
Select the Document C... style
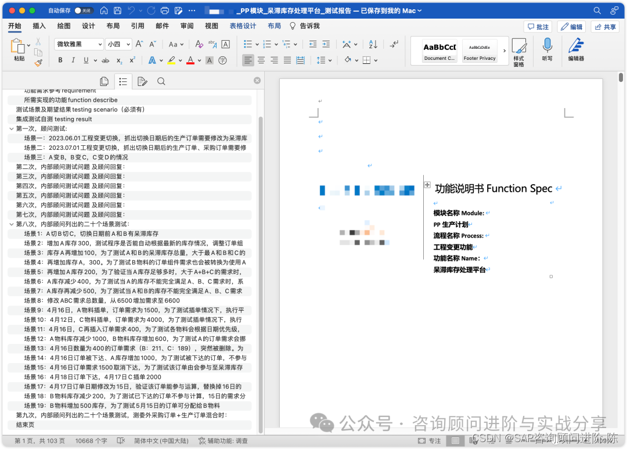[439, 51]
